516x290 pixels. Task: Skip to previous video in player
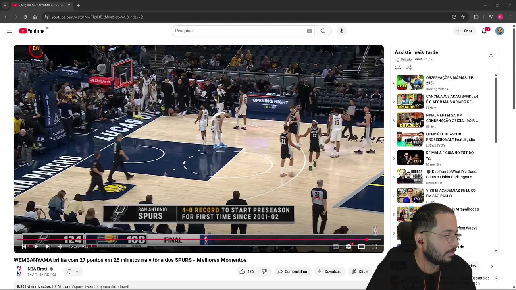click(x=24, y=246)
